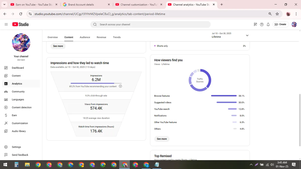
Task: Switch to Earn on YouTube browser tab
Action: (33, 5)
